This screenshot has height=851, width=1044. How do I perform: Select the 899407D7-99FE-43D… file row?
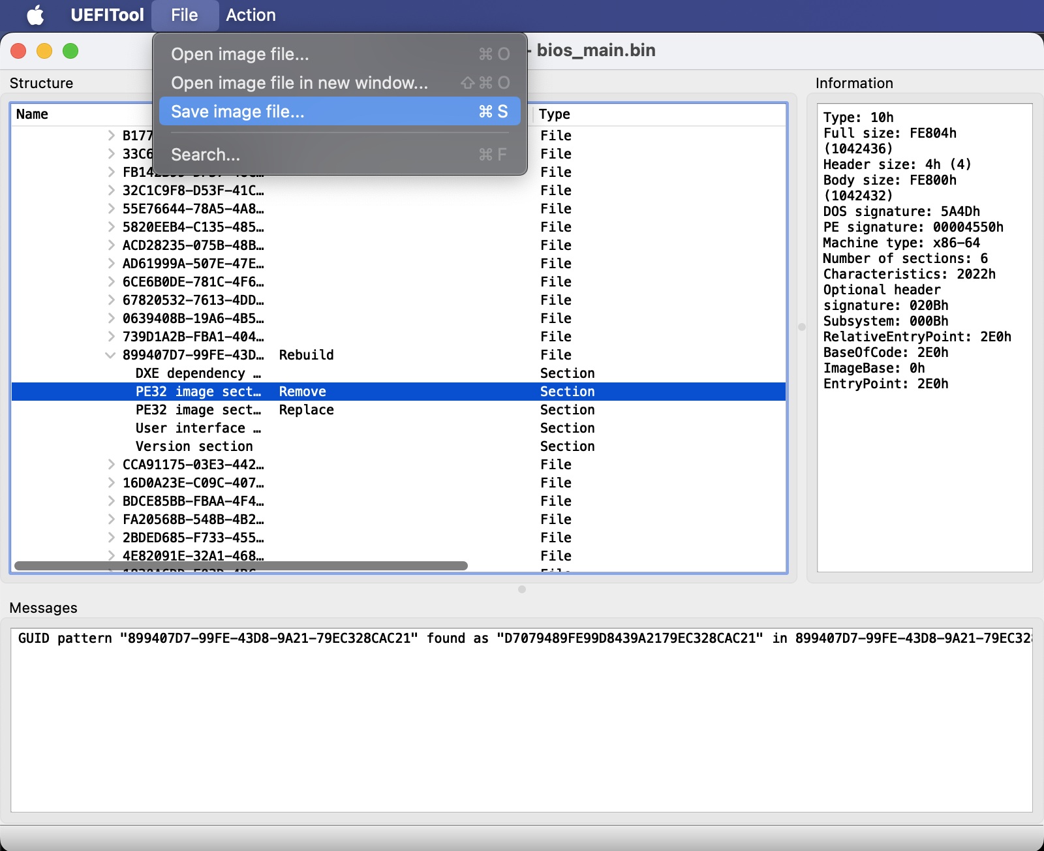[x=398, y=355]
